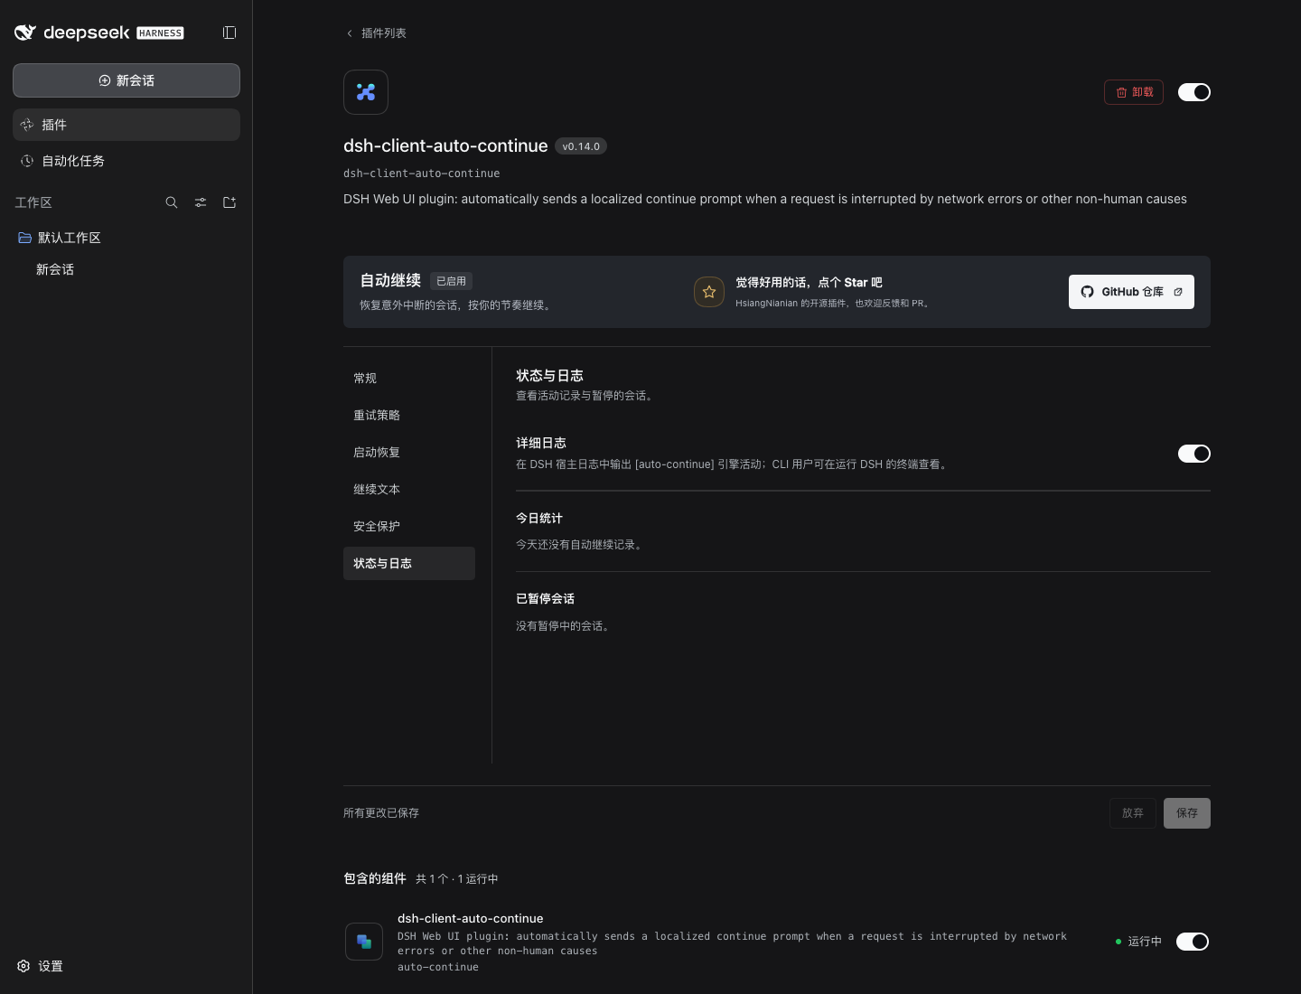The image size is (1301, 994).
Task: Click the 保存 save button
Action: coord(1187,813)
